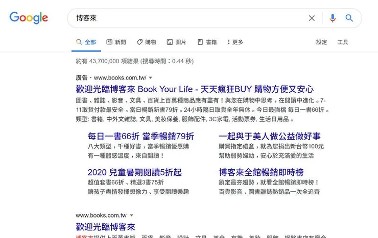Open sitelink 博客來全館暢銷即時榜
This screenshot has width=378, height=238.
point(261,172)
